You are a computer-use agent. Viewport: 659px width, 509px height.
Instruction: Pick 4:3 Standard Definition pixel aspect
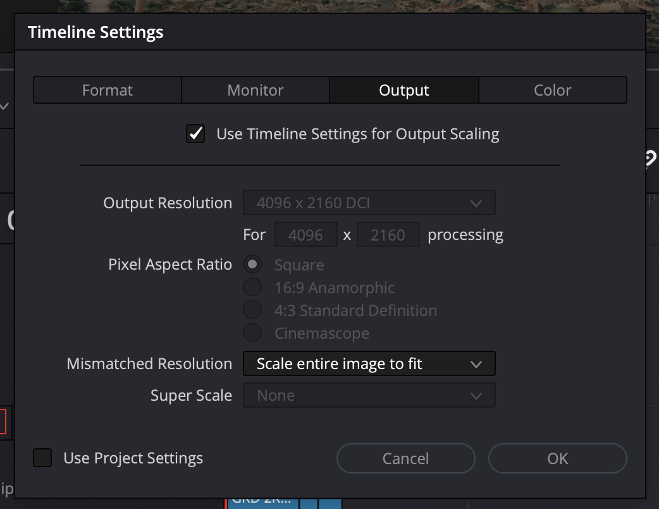click(x=252, y=311)
